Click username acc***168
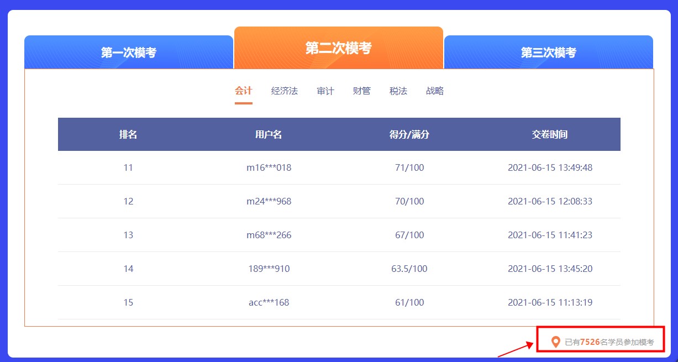 269,302
